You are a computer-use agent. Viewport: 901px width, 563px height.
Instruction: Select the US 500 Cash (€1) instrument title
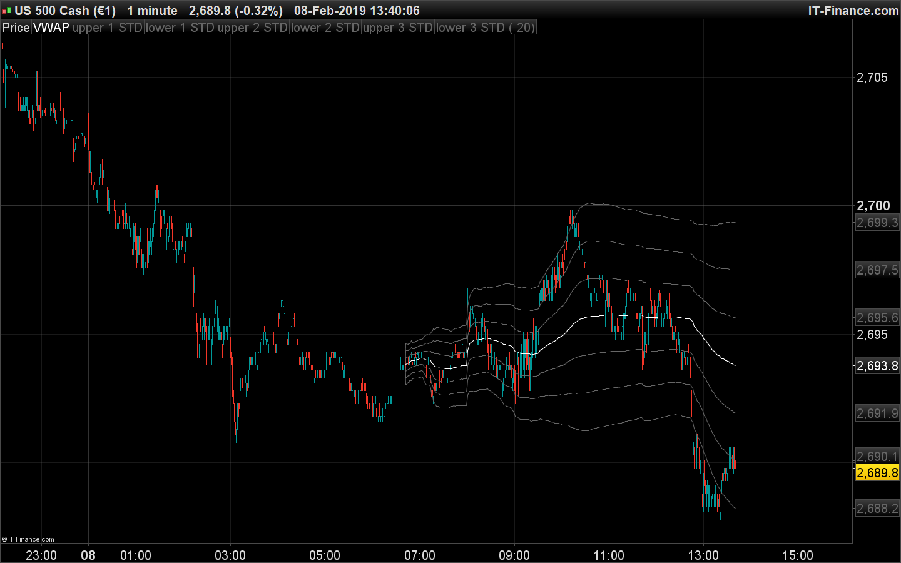tap(65, 11)
